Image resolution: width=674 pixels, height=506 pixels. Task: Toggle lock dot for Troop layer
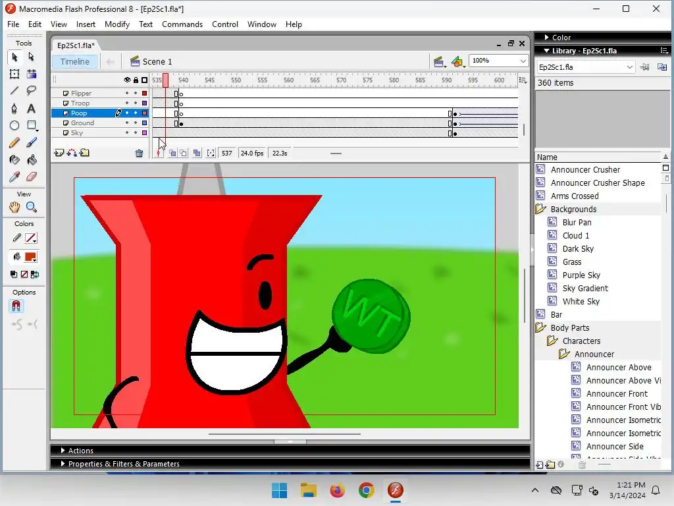click(136, 103)
